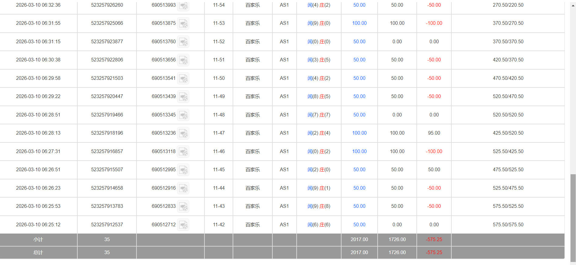This screenshot has width=576, height=265.
Task: Open video replay icon for round 690513760
Action: [183, 42]
